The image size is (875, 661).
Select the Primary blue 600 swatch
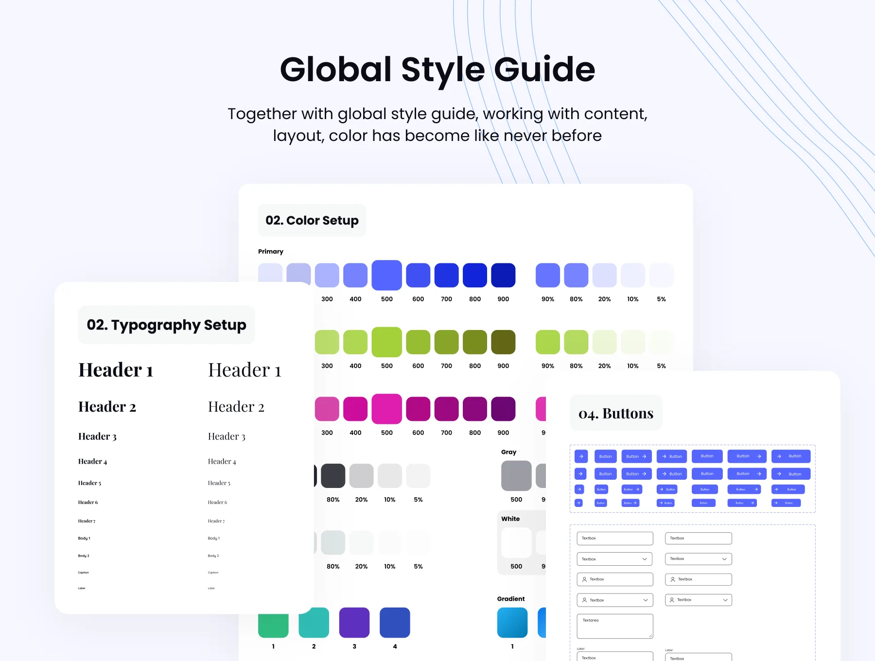[x=418, y=275]
